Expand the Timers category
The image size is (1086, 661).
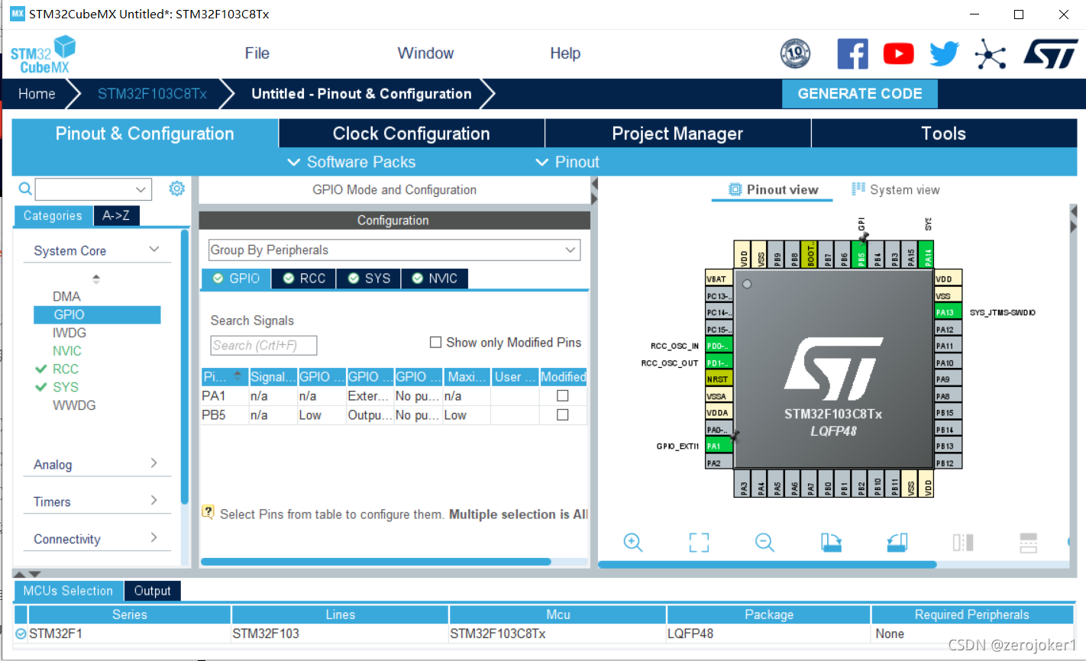(96, 501)
